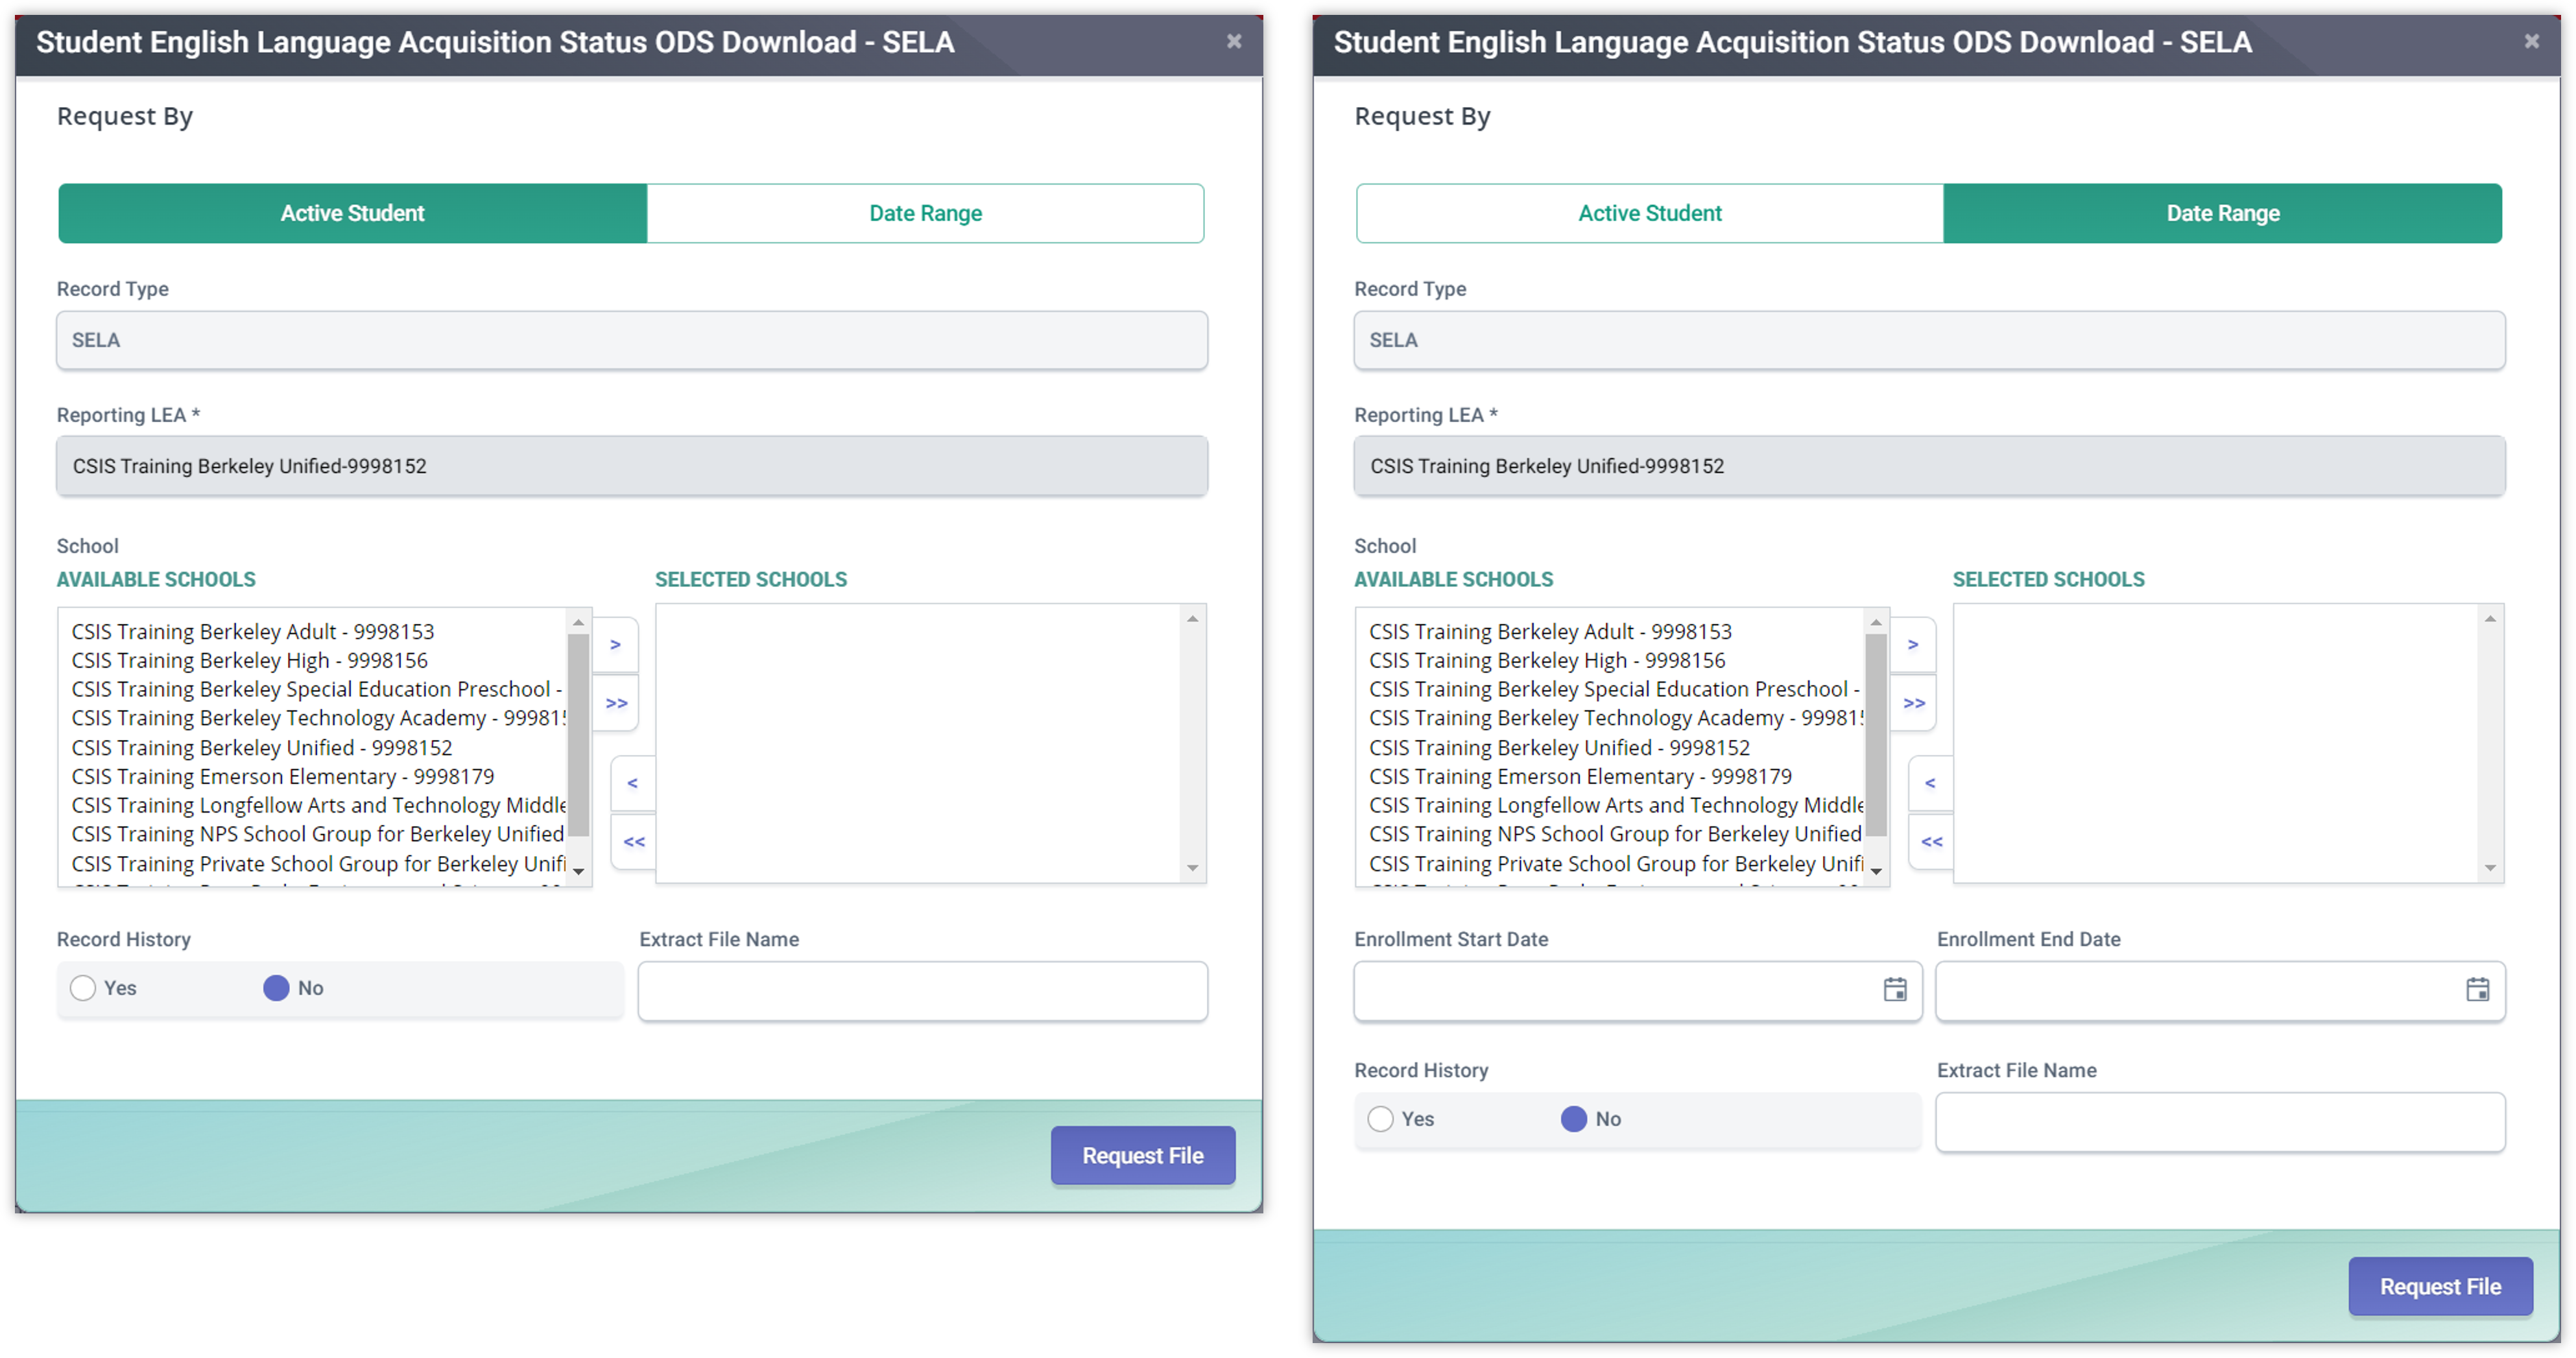Select CSIS Training Berkeley High in left dialog
The image size is (2576, 1358).
tap(250, 661)
